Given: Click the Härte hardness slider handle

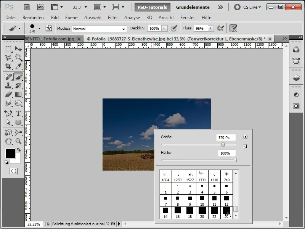Looking at the screenshot, I should tap(235, 160).
